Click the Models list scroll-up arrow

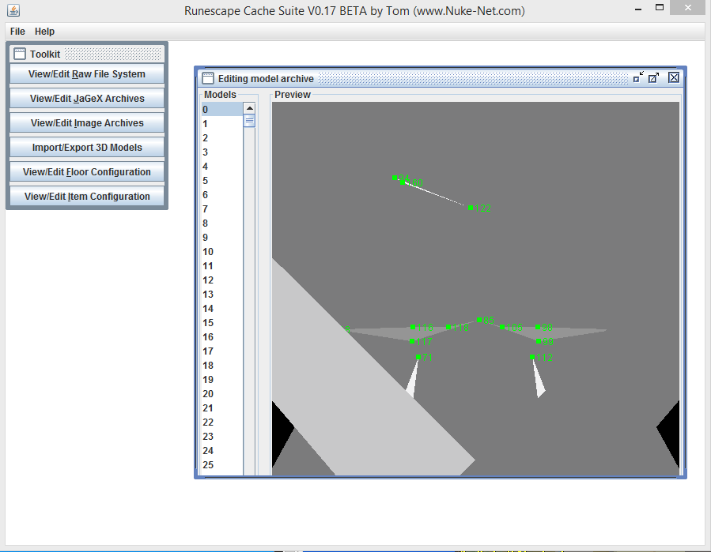[x=249, y=108]
